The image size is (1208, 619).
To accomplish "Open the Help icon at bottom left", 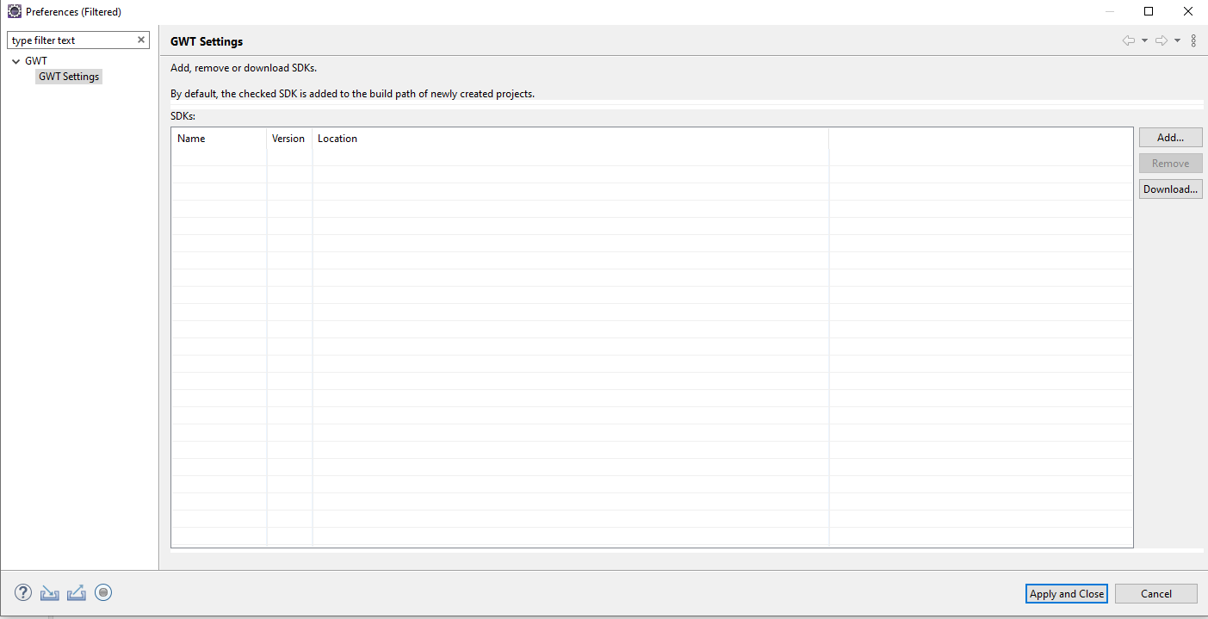I will [23, 592].
